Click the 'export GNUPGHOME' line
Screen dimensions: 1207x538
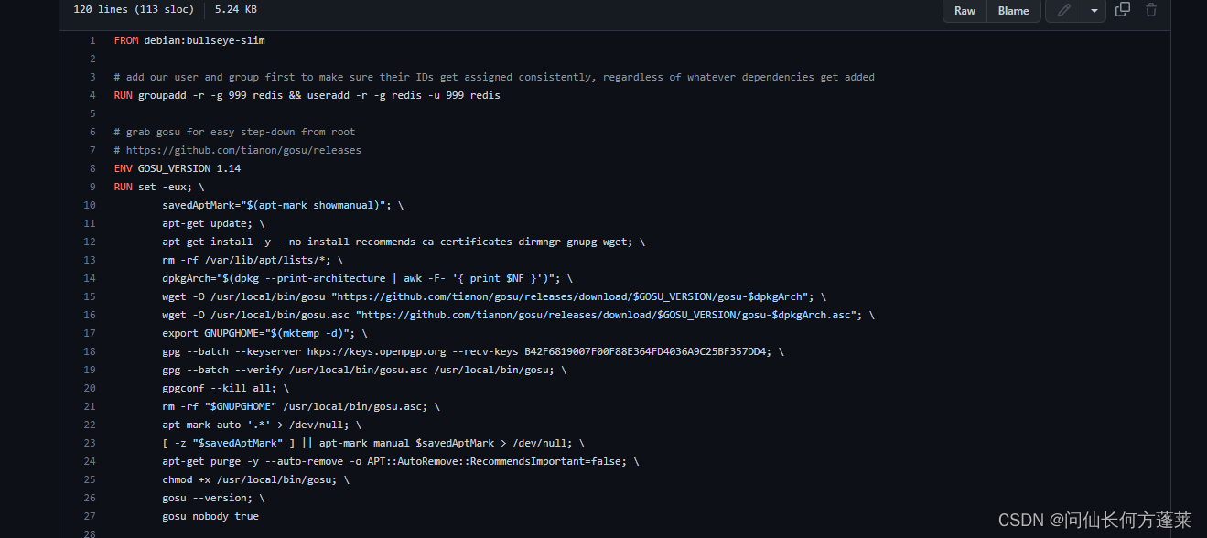264,333
